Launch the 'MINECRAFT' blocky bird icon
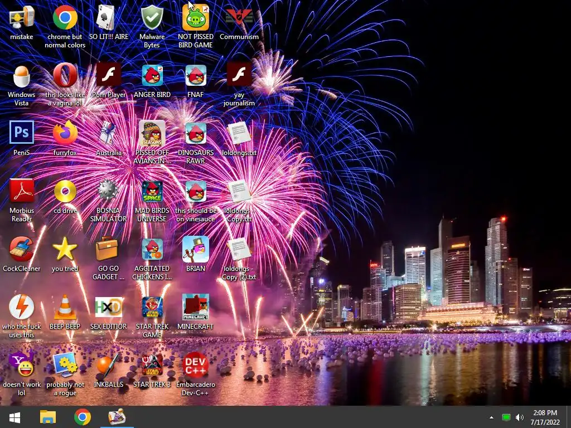This screenshot has width=571, height=428. tap(196, 307)
